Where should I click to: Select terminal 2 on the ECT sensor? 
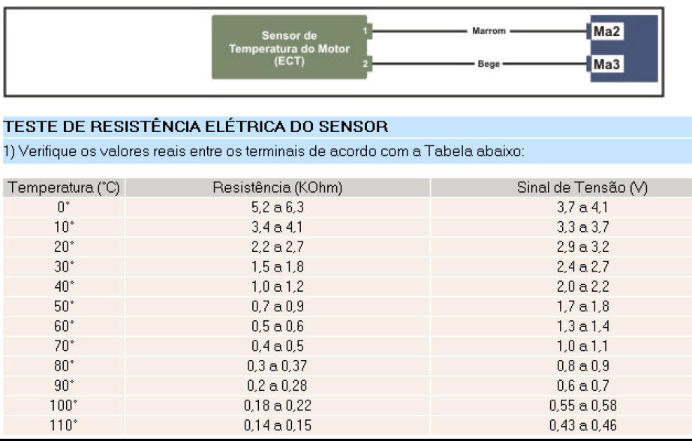coord(364,64)
